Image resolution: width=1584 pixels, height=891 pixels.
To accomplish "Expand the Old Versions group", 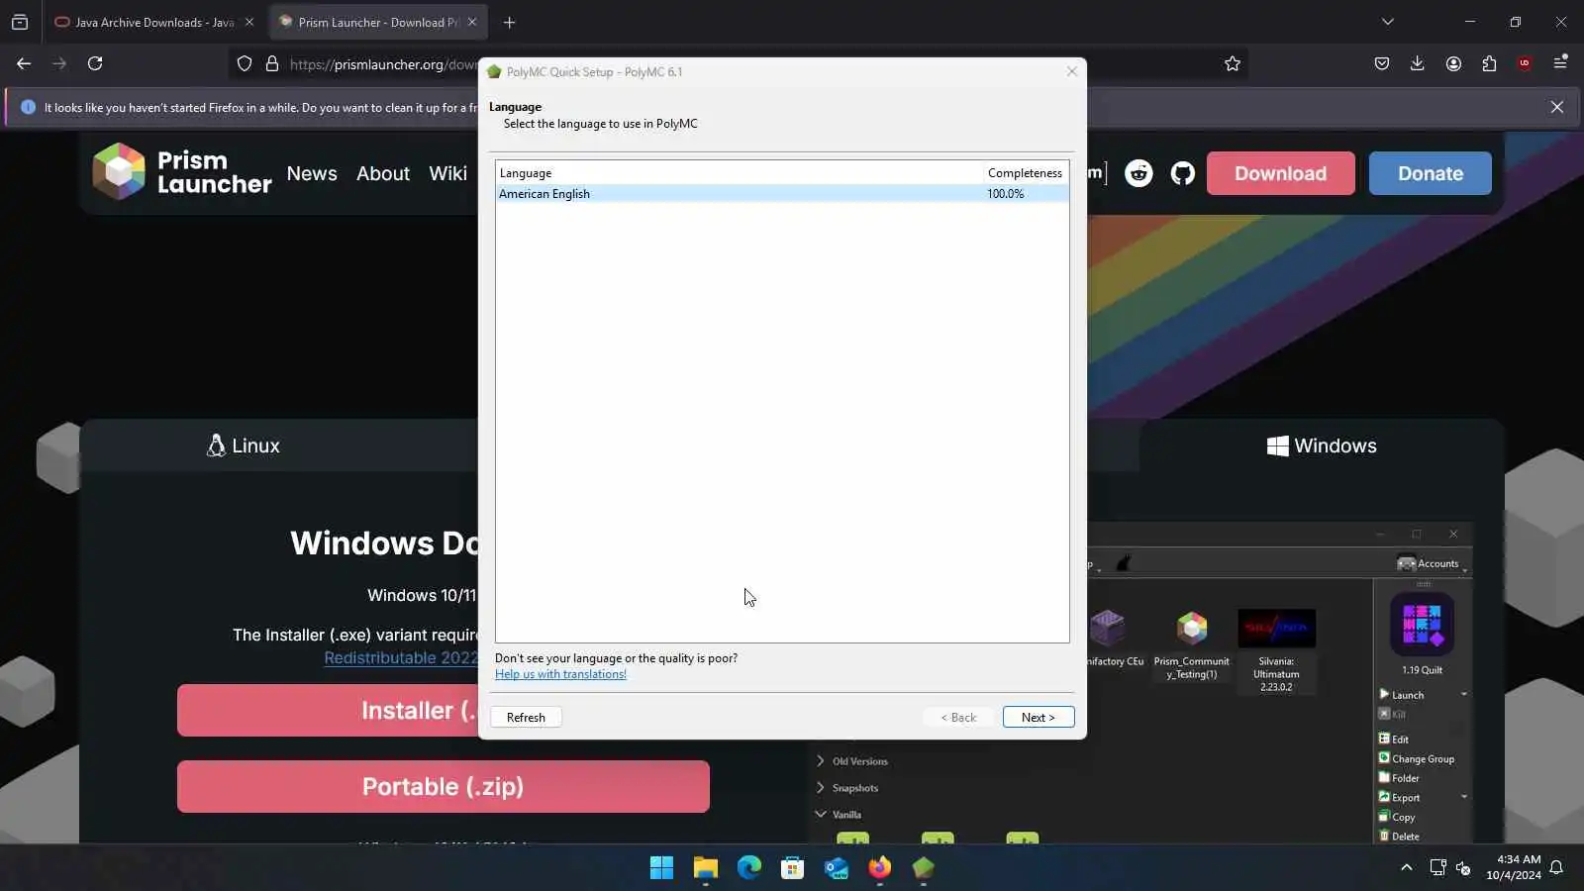I will (821, 761).
